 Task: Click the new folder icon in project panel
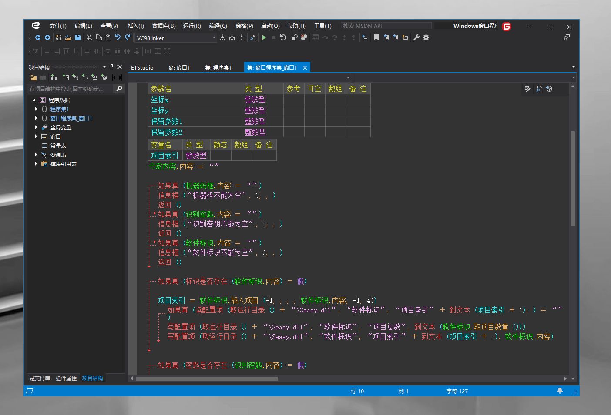point(34,77)
